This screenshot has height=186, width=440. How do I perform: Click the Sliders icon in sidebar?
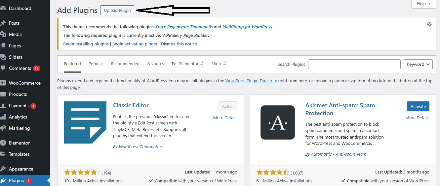[3, 57]
